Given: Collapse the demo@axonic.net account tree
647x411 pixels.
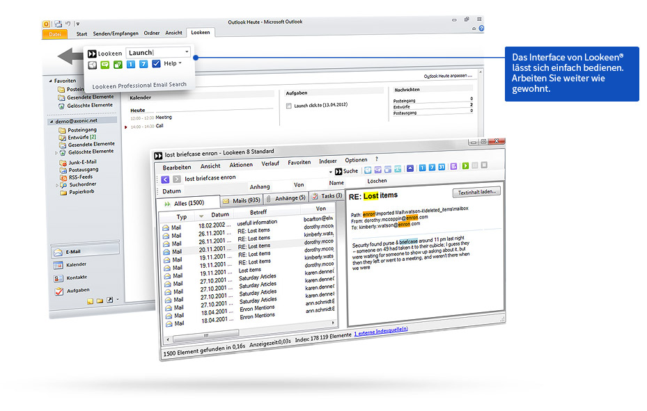Looking at the screenshot, I should (52, 122).
